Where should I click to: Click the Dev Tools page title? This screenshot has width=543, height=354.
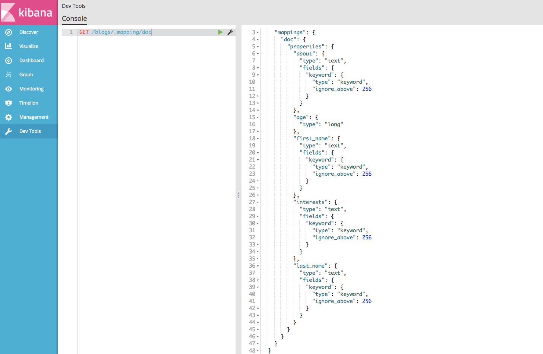[74, 6]
